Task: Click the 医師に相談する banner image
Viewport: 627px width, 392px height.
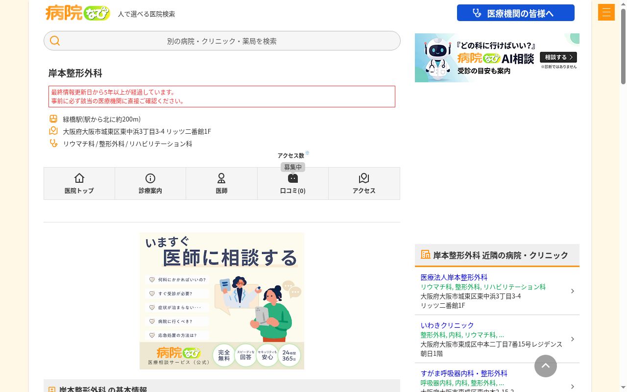Action: [222, 301]
